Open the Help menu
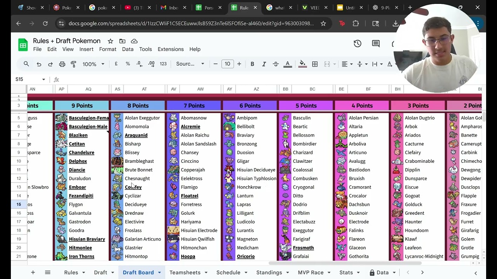 tap(195, 49)
